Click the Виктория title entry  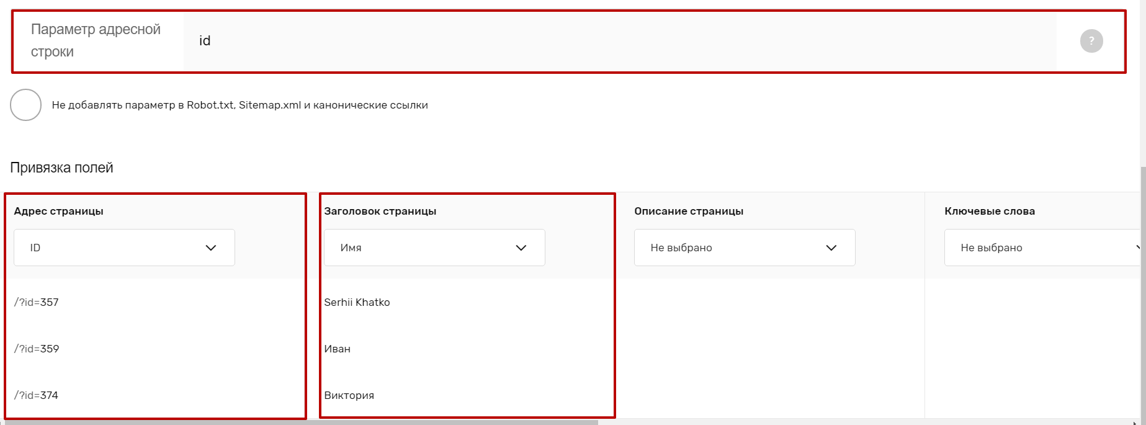tap(349, 395)
